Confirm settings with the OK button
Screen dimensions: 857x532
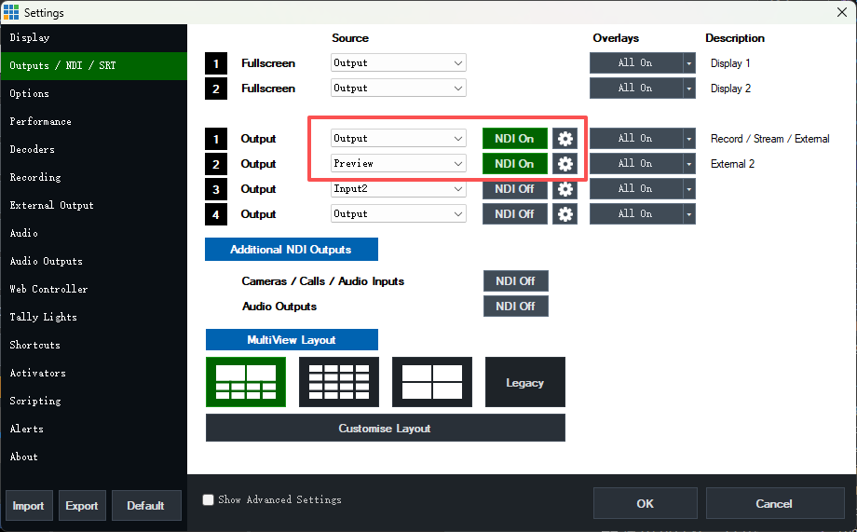tap(645, 503)
